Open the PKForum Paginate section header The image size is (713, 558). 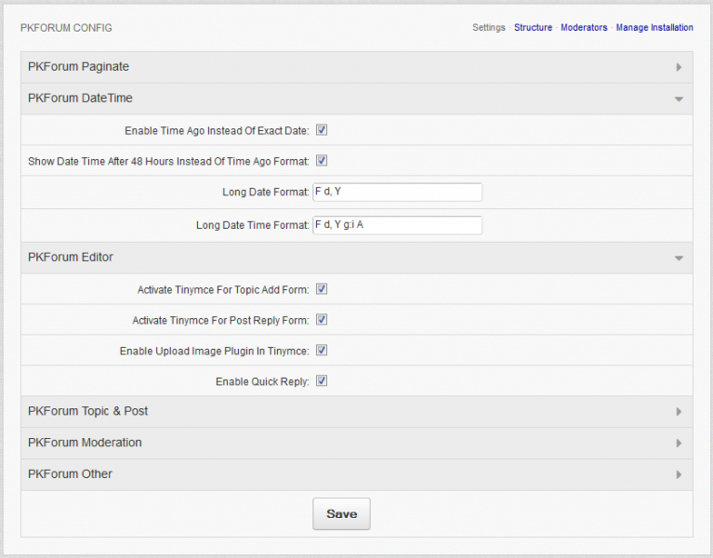click(357, 67)
